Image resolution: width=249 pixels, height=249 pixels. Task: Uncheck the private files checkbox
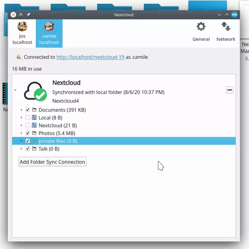point(28,141)
